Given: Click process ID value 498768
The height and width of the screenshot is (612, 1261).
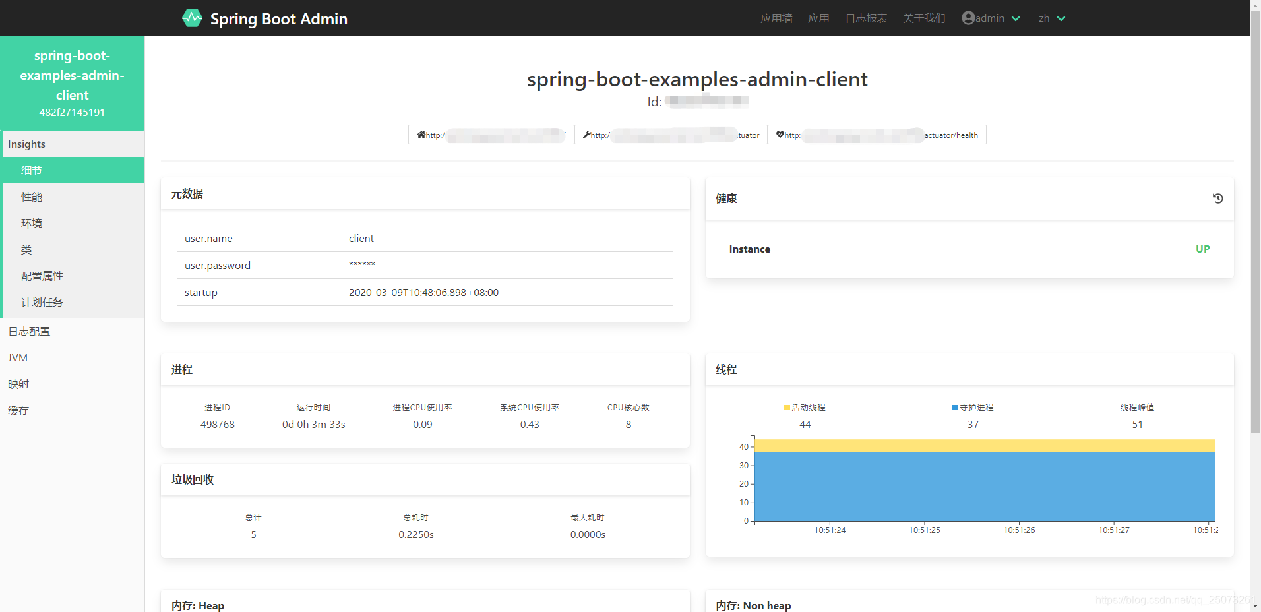Looking at the screenshot, I should (x=218, y=424).
